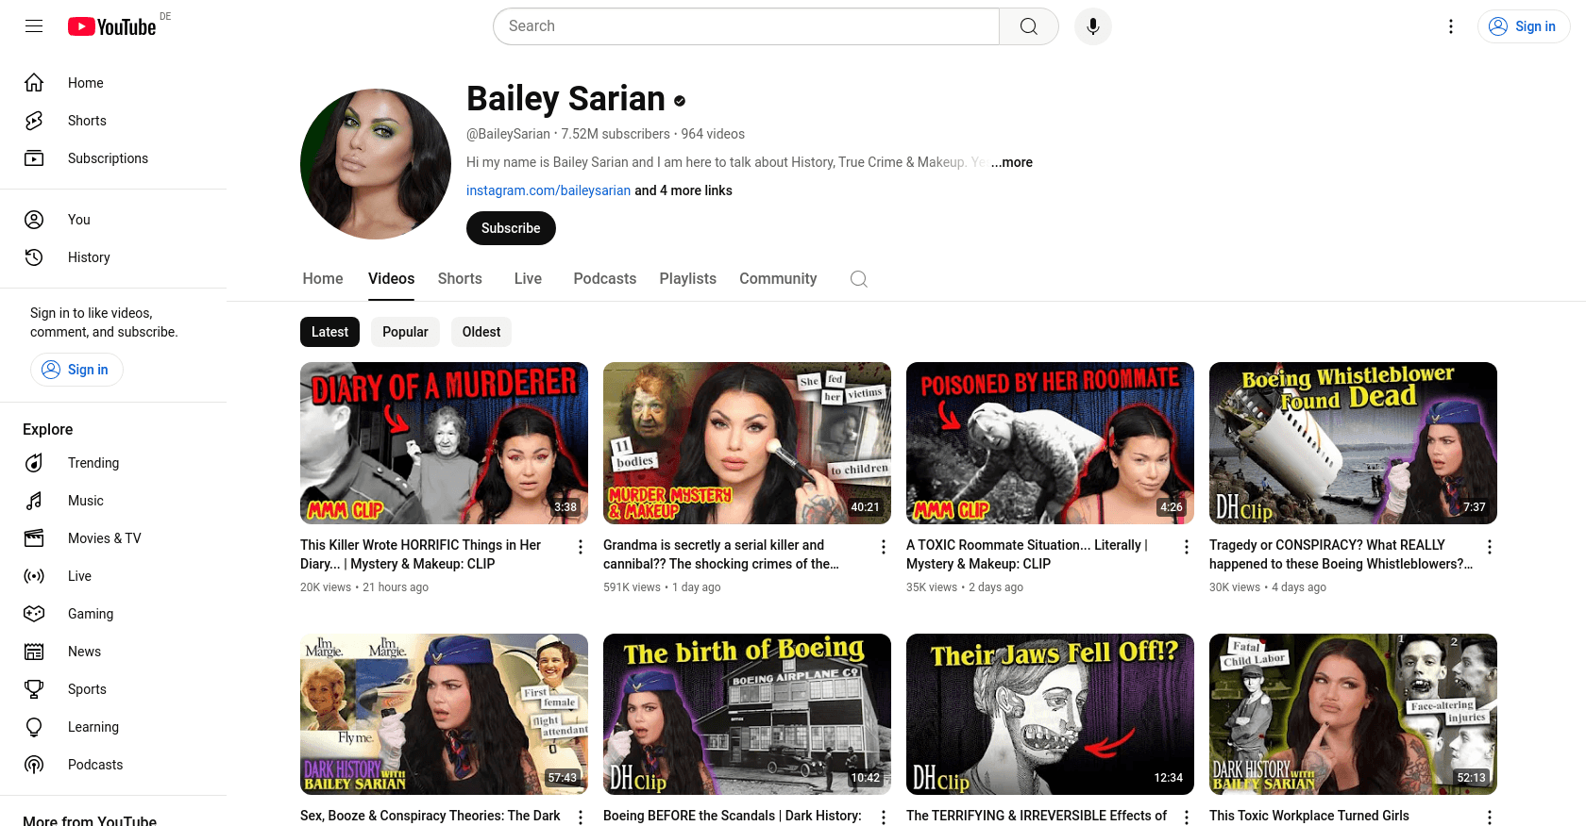Screen dimensions: 1586x826
Task: Open the hamburger guide menu
Action: (34, 26)
